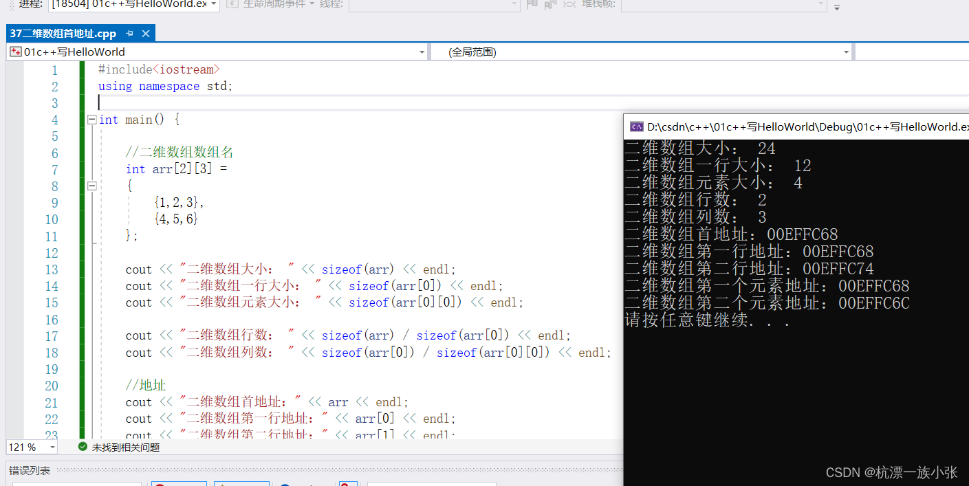This screenshot has height=486, width=969.
Task: Click console output 二维数组大小： 24
Action: click(x=700, y=148)
